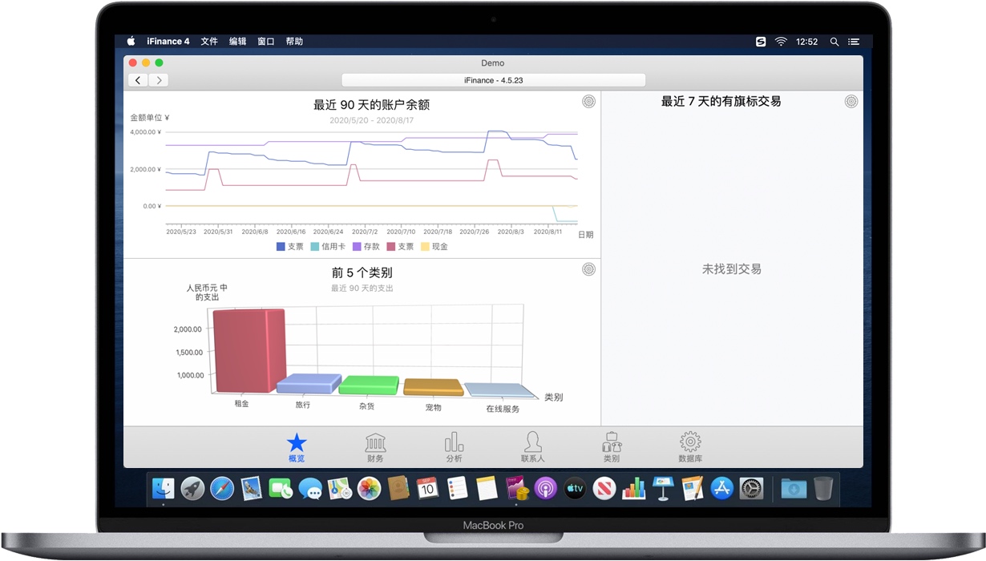The height and width of the screenshot is (561, 986).
Task: Open settings gear on 最近 7 天的有旗标交易 panel
Action: [x=851, y=101]
